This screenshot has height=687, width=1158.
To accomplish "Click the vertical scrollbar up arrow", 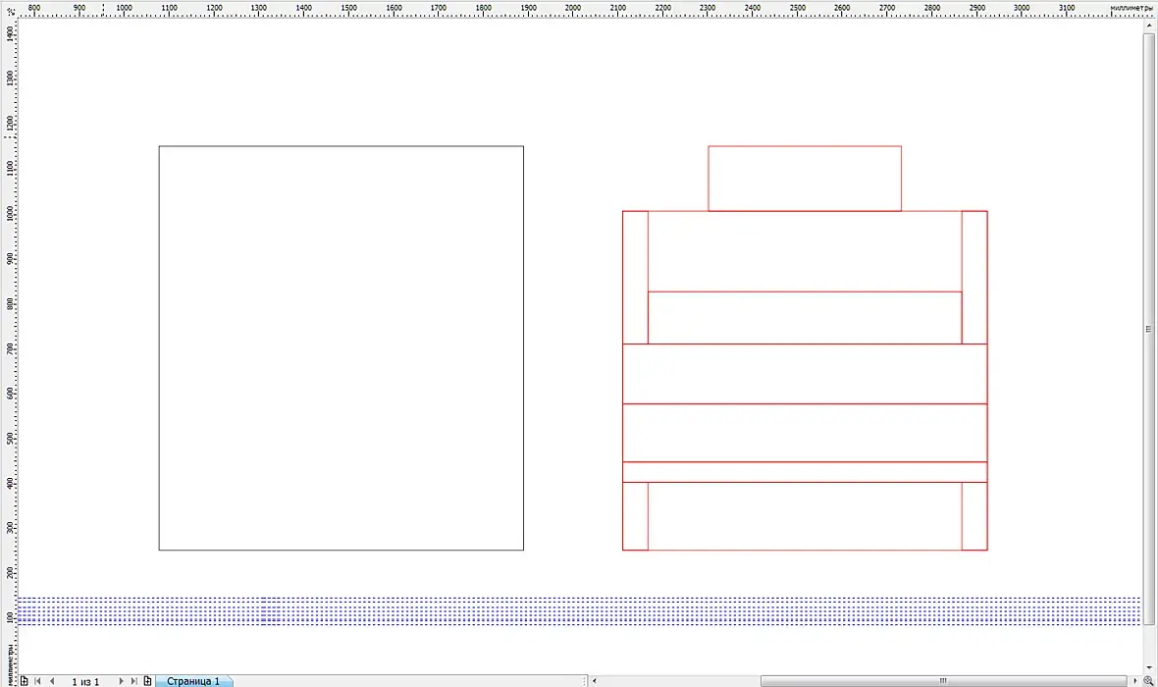I will click(x=1148, y=26).
